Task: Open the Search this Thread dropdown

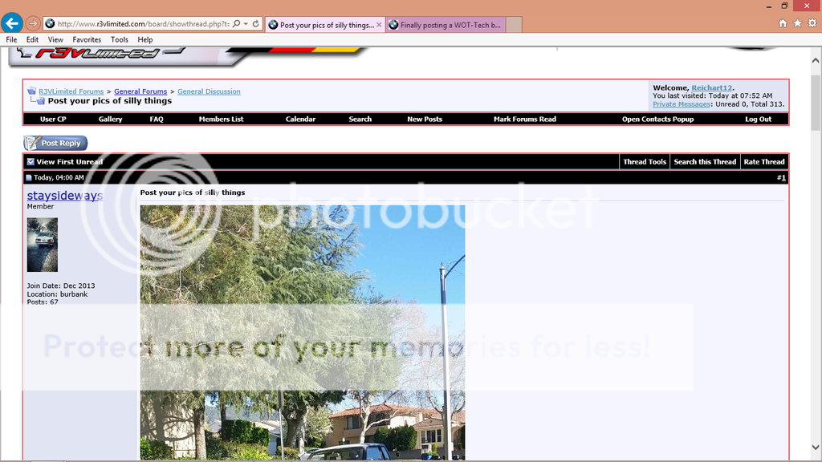Action: [x=704, y=162]
